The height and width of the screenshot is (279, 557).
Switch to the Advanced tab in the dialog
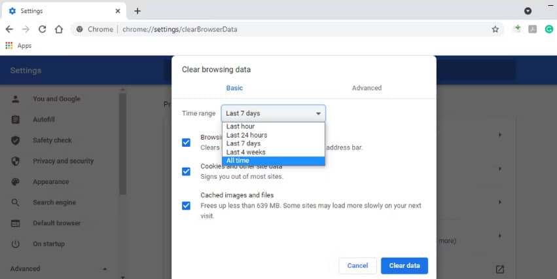point(367,88)
